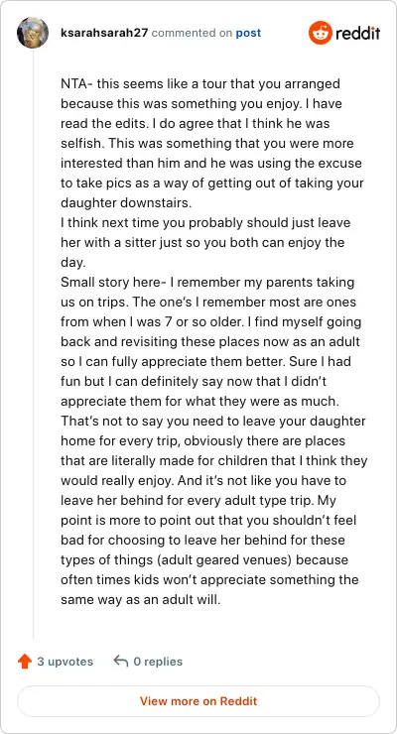Viewport: 397px width, 734px height.
Task: Open the blue "post" link
Action: (248, 34)
